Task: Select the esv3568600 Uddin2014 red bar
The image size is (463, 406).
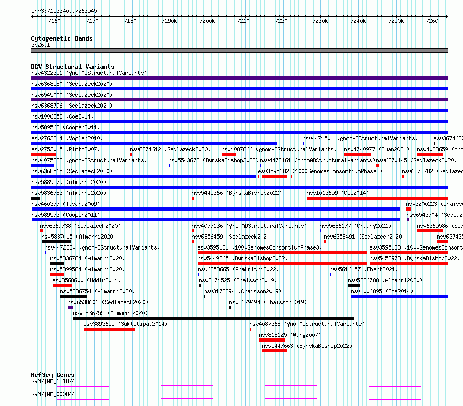Action: [62, 285]
